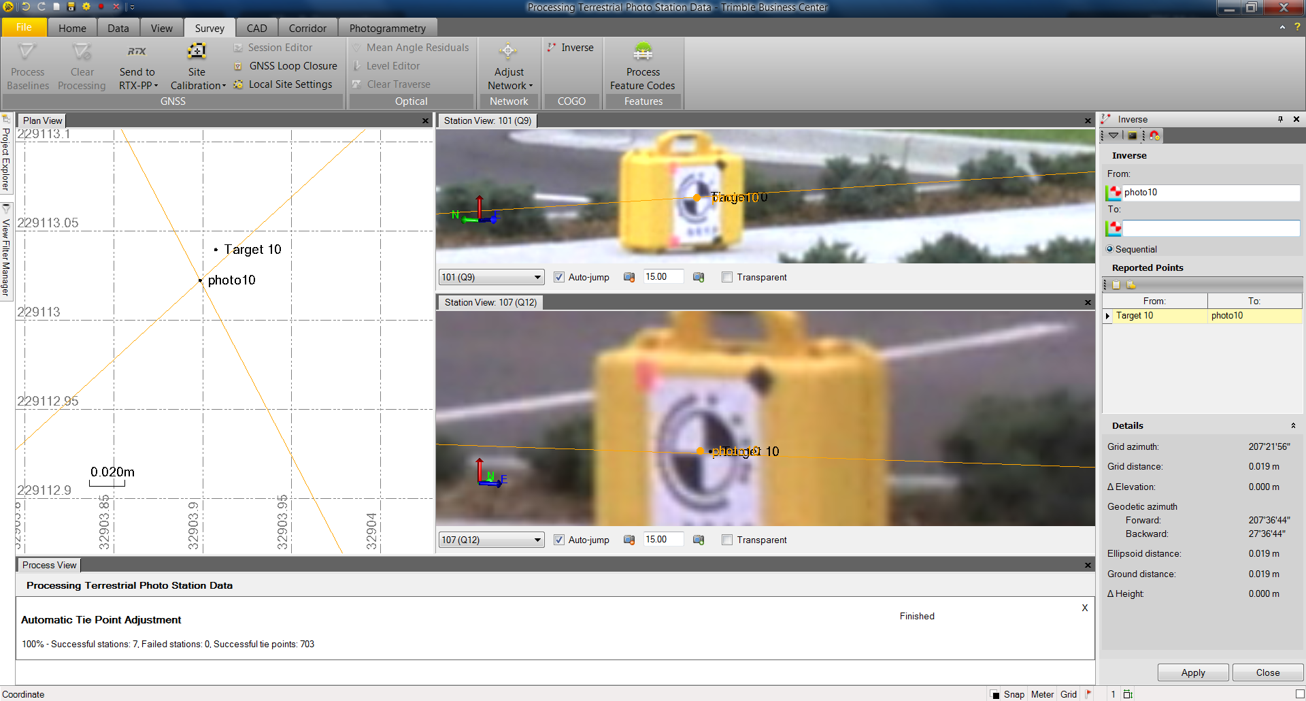Toggle Auto-jump for station 101 view
Viewport: 1306px width, 701px height.
(x=559, y=277)
